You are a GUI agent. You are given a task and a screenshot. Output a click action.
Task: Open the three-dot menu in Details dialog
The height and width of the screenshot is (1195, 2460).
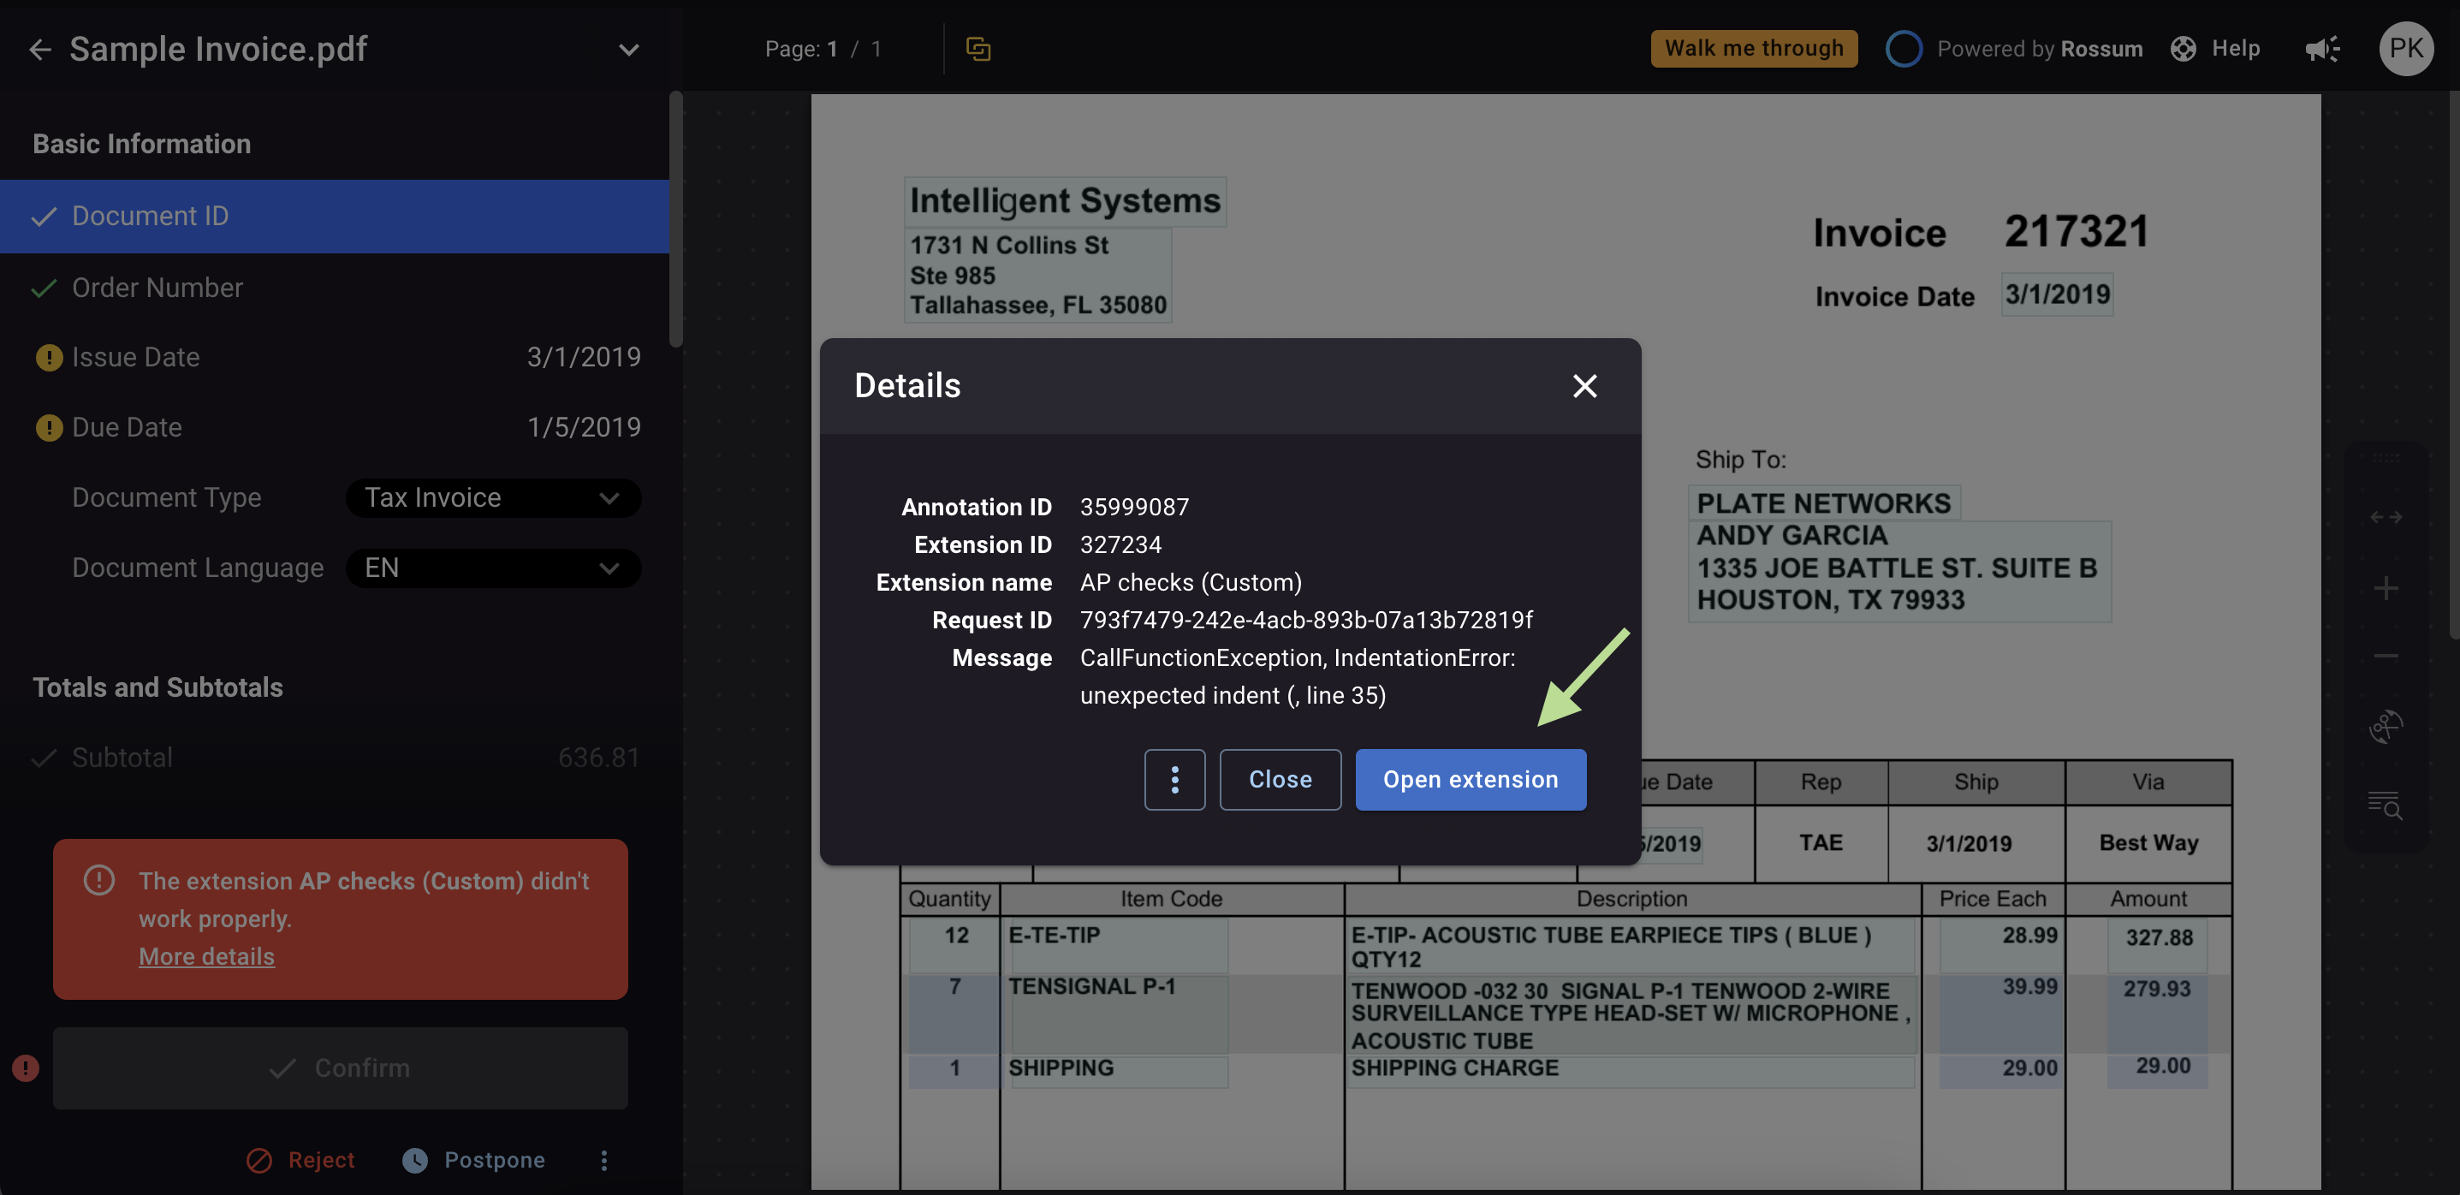pyautogui.click(x=1174, y=780)
